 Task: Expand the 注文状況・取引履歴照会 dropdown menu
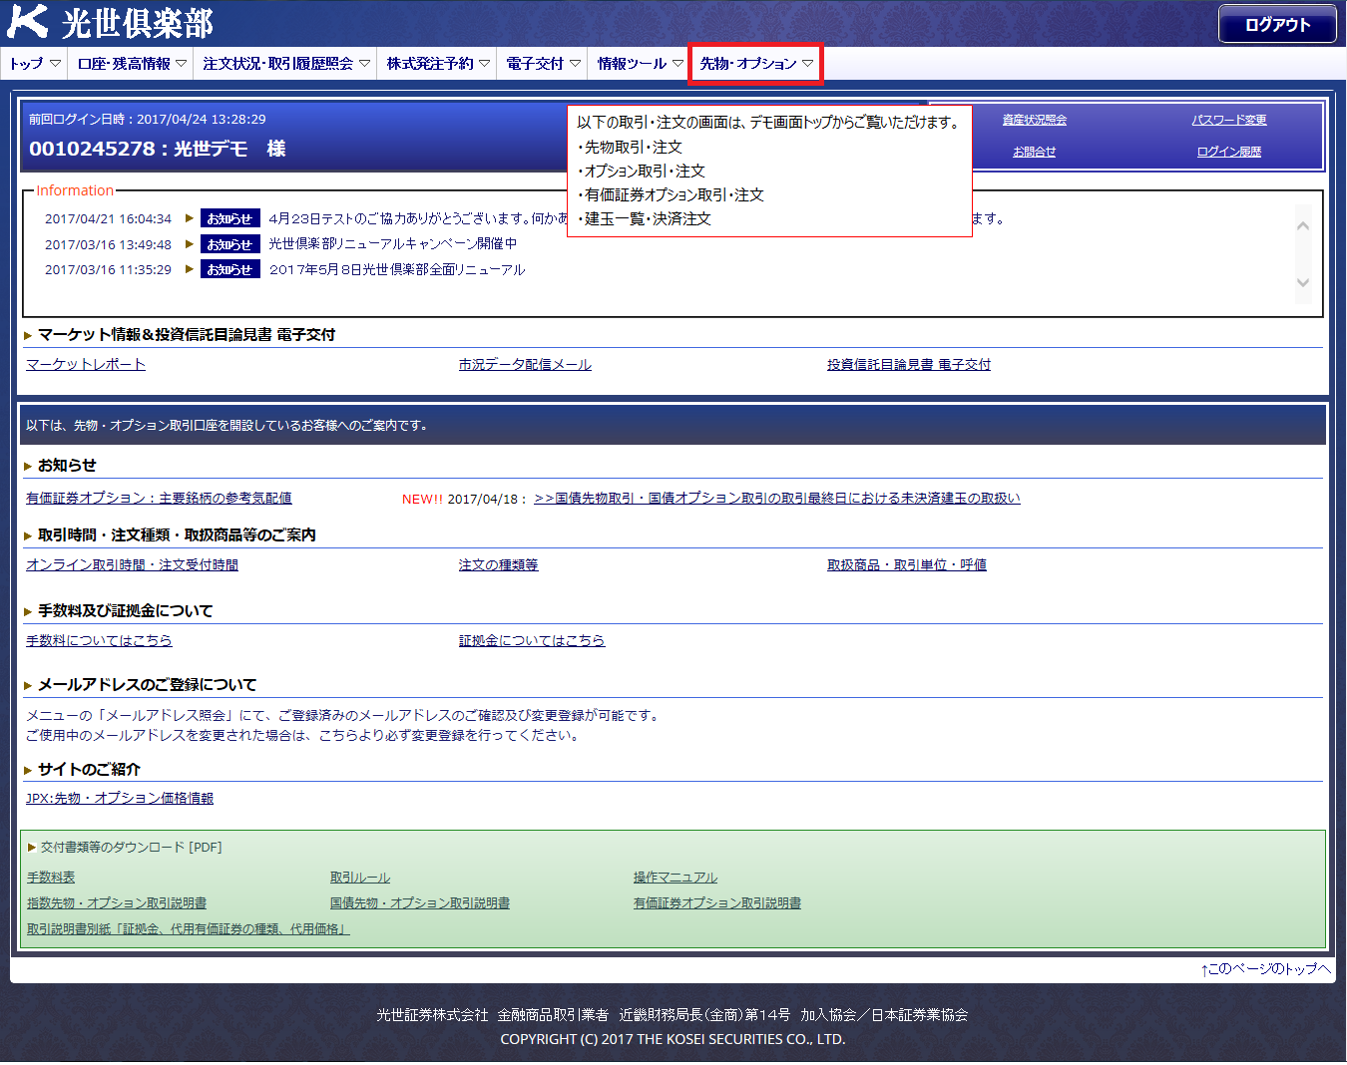click(x=285, y=63)
